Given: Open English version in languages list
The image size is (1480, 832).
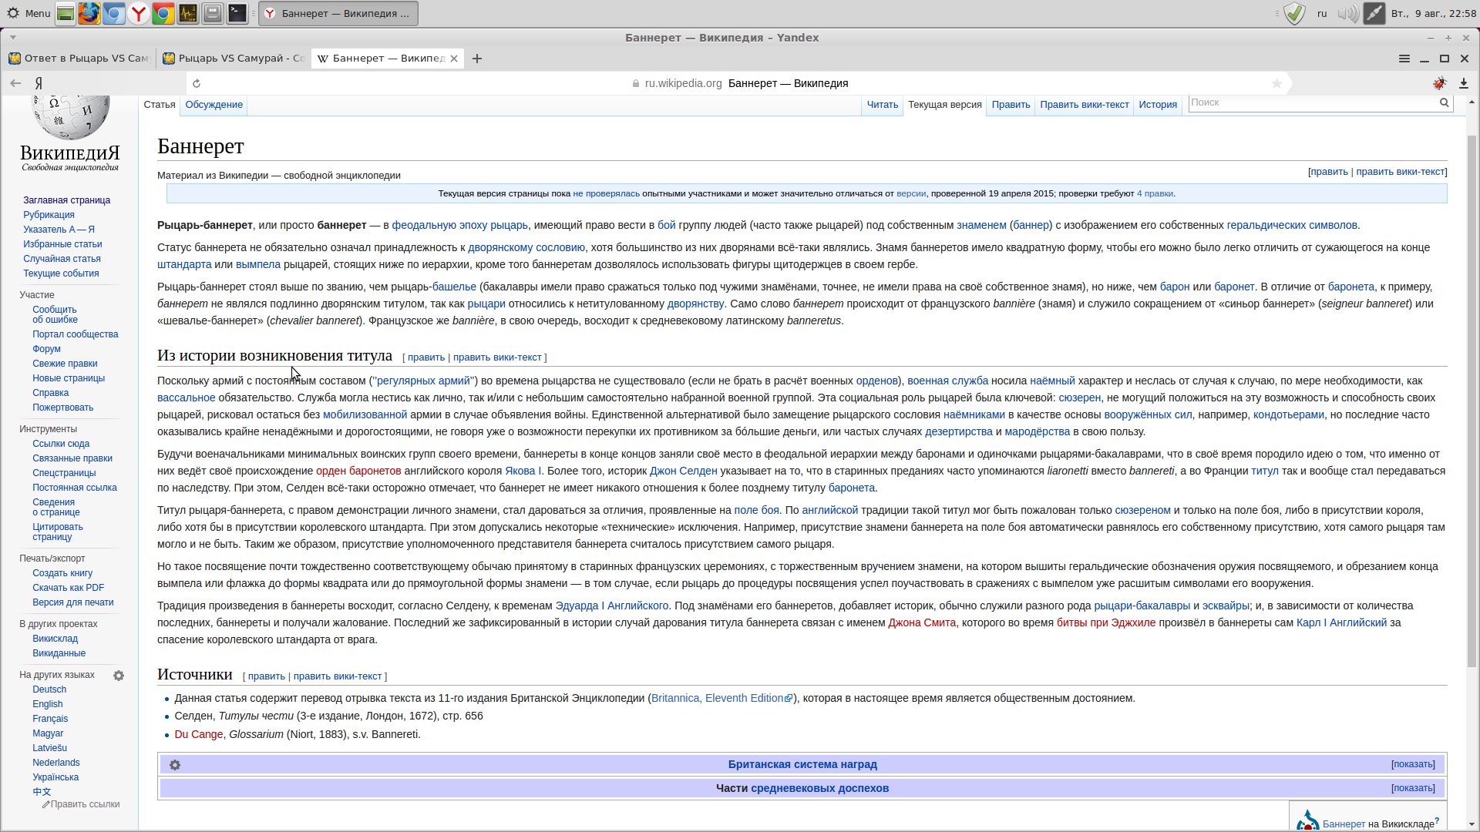Looking at the screenshot, I should pos(48,704).
